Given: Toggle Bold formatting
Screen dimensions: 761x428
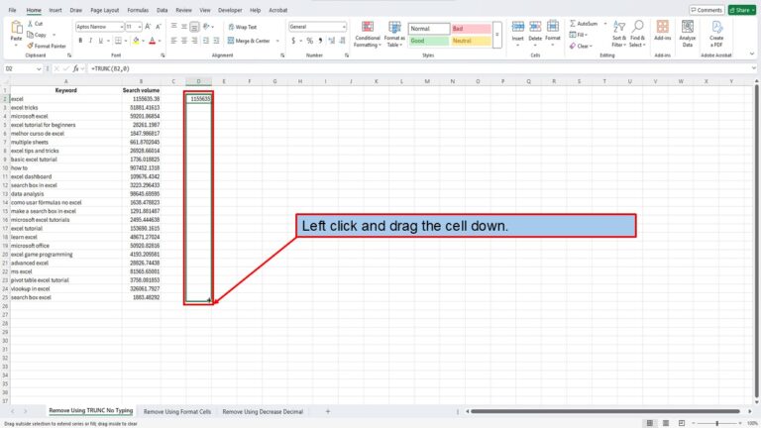Looking at the screenshot, I should [80, 41].
